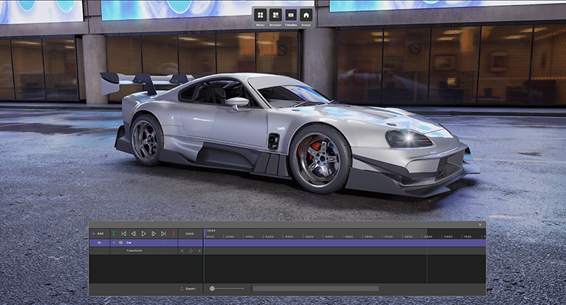Open the Browser panel icon
The width and height of the screenshot is (566, 305).
(276, 15)
